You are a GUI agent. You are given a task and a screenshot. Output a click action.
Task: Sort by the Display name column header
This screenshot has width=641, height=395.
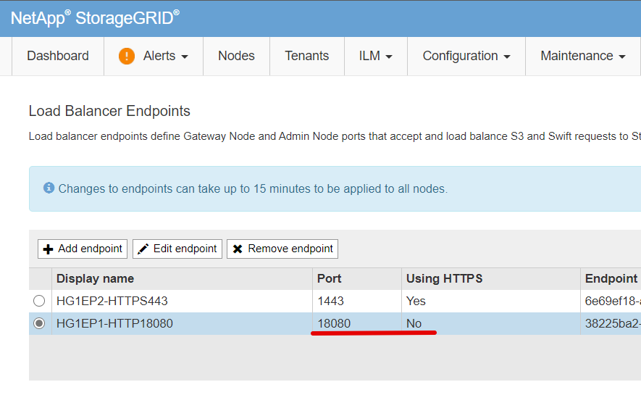coord(96,278)
